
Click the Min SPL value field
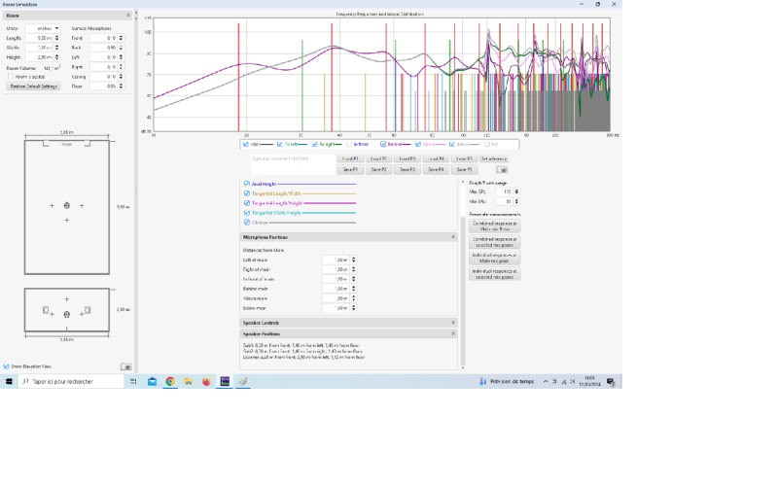pos(504,202)
